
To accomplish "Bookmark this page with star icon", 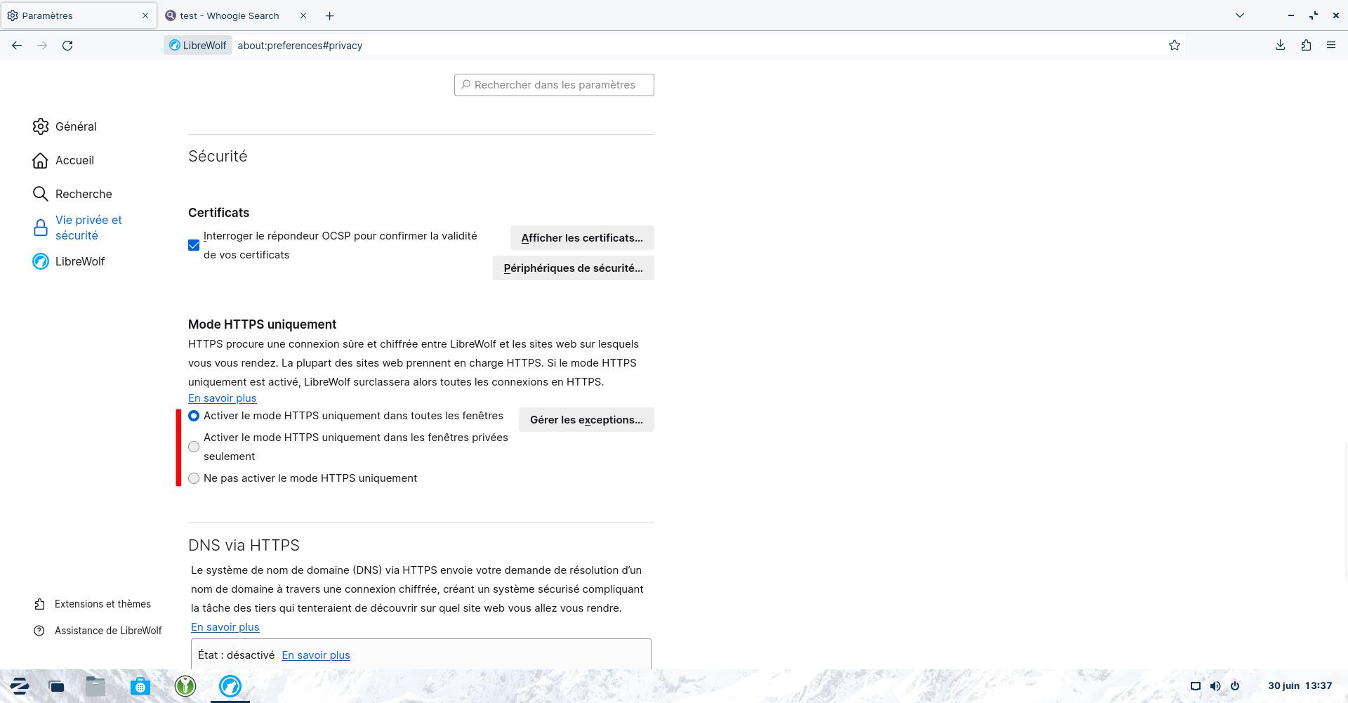I will [1175, 46].
